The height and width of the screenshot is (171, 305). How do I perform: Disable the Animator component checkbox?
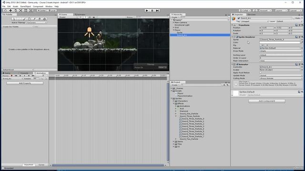click(x=237, y=65)
